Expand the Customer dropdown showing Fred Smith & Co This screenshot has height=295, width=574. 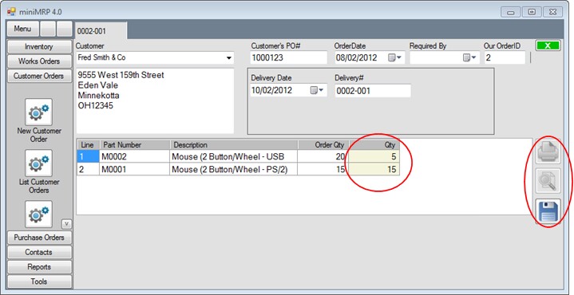229,58
